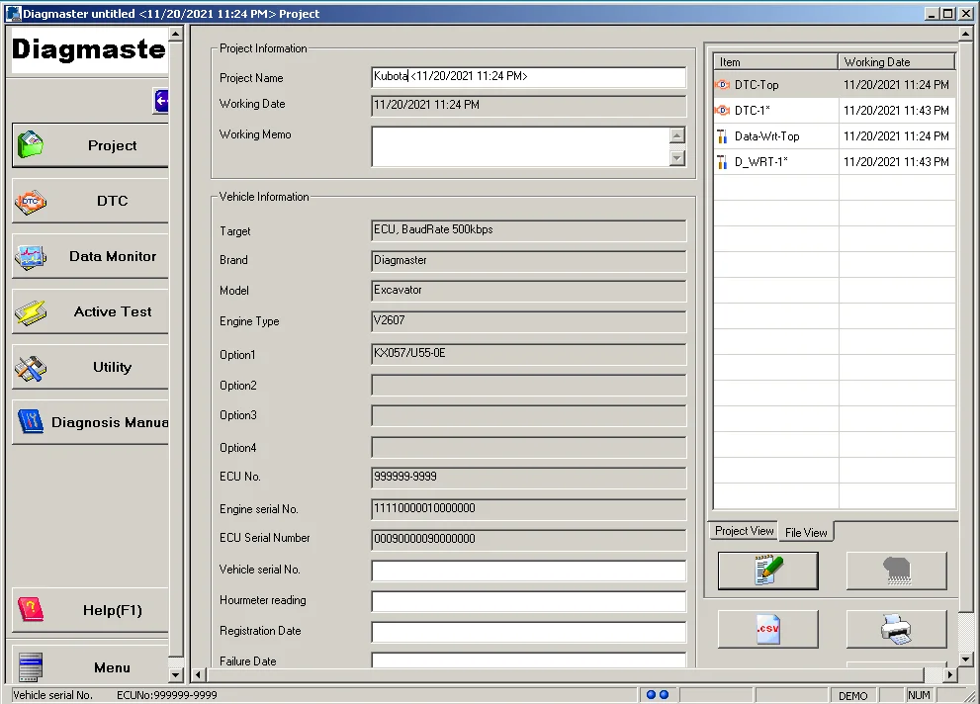The width and height of the screenshot is (980, 704).
Task: Click the Data Monitor gauge icon
Action: point(30,255)
